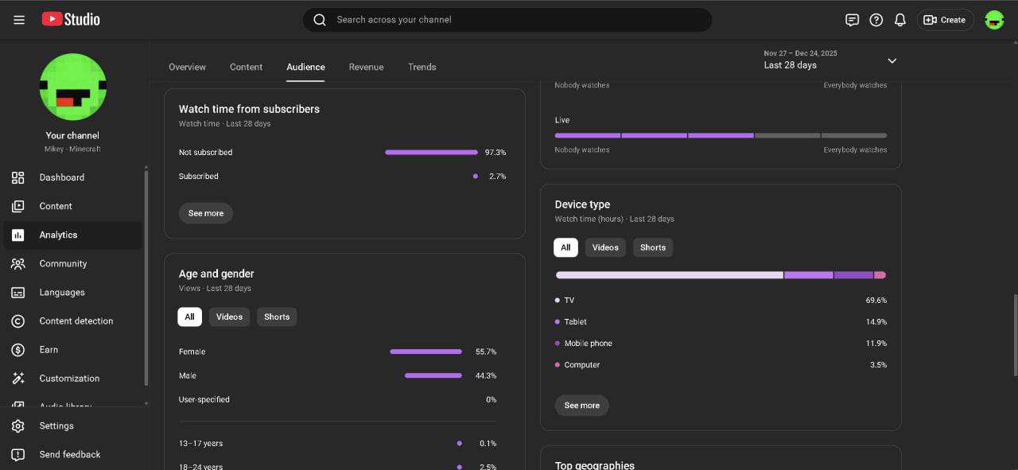Screen dimensions: 1018x470
Task: Switch to the Overview tab
Action: (x=187, y=67)
